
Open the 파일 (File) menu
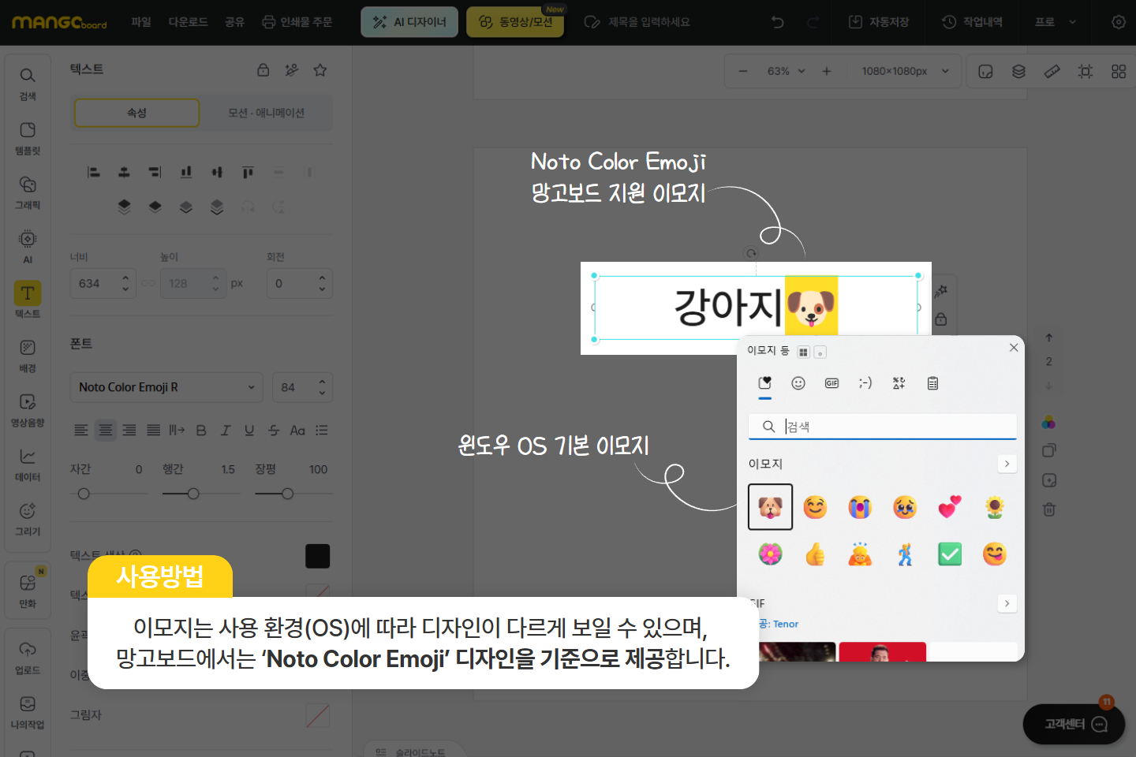[141, 22]
